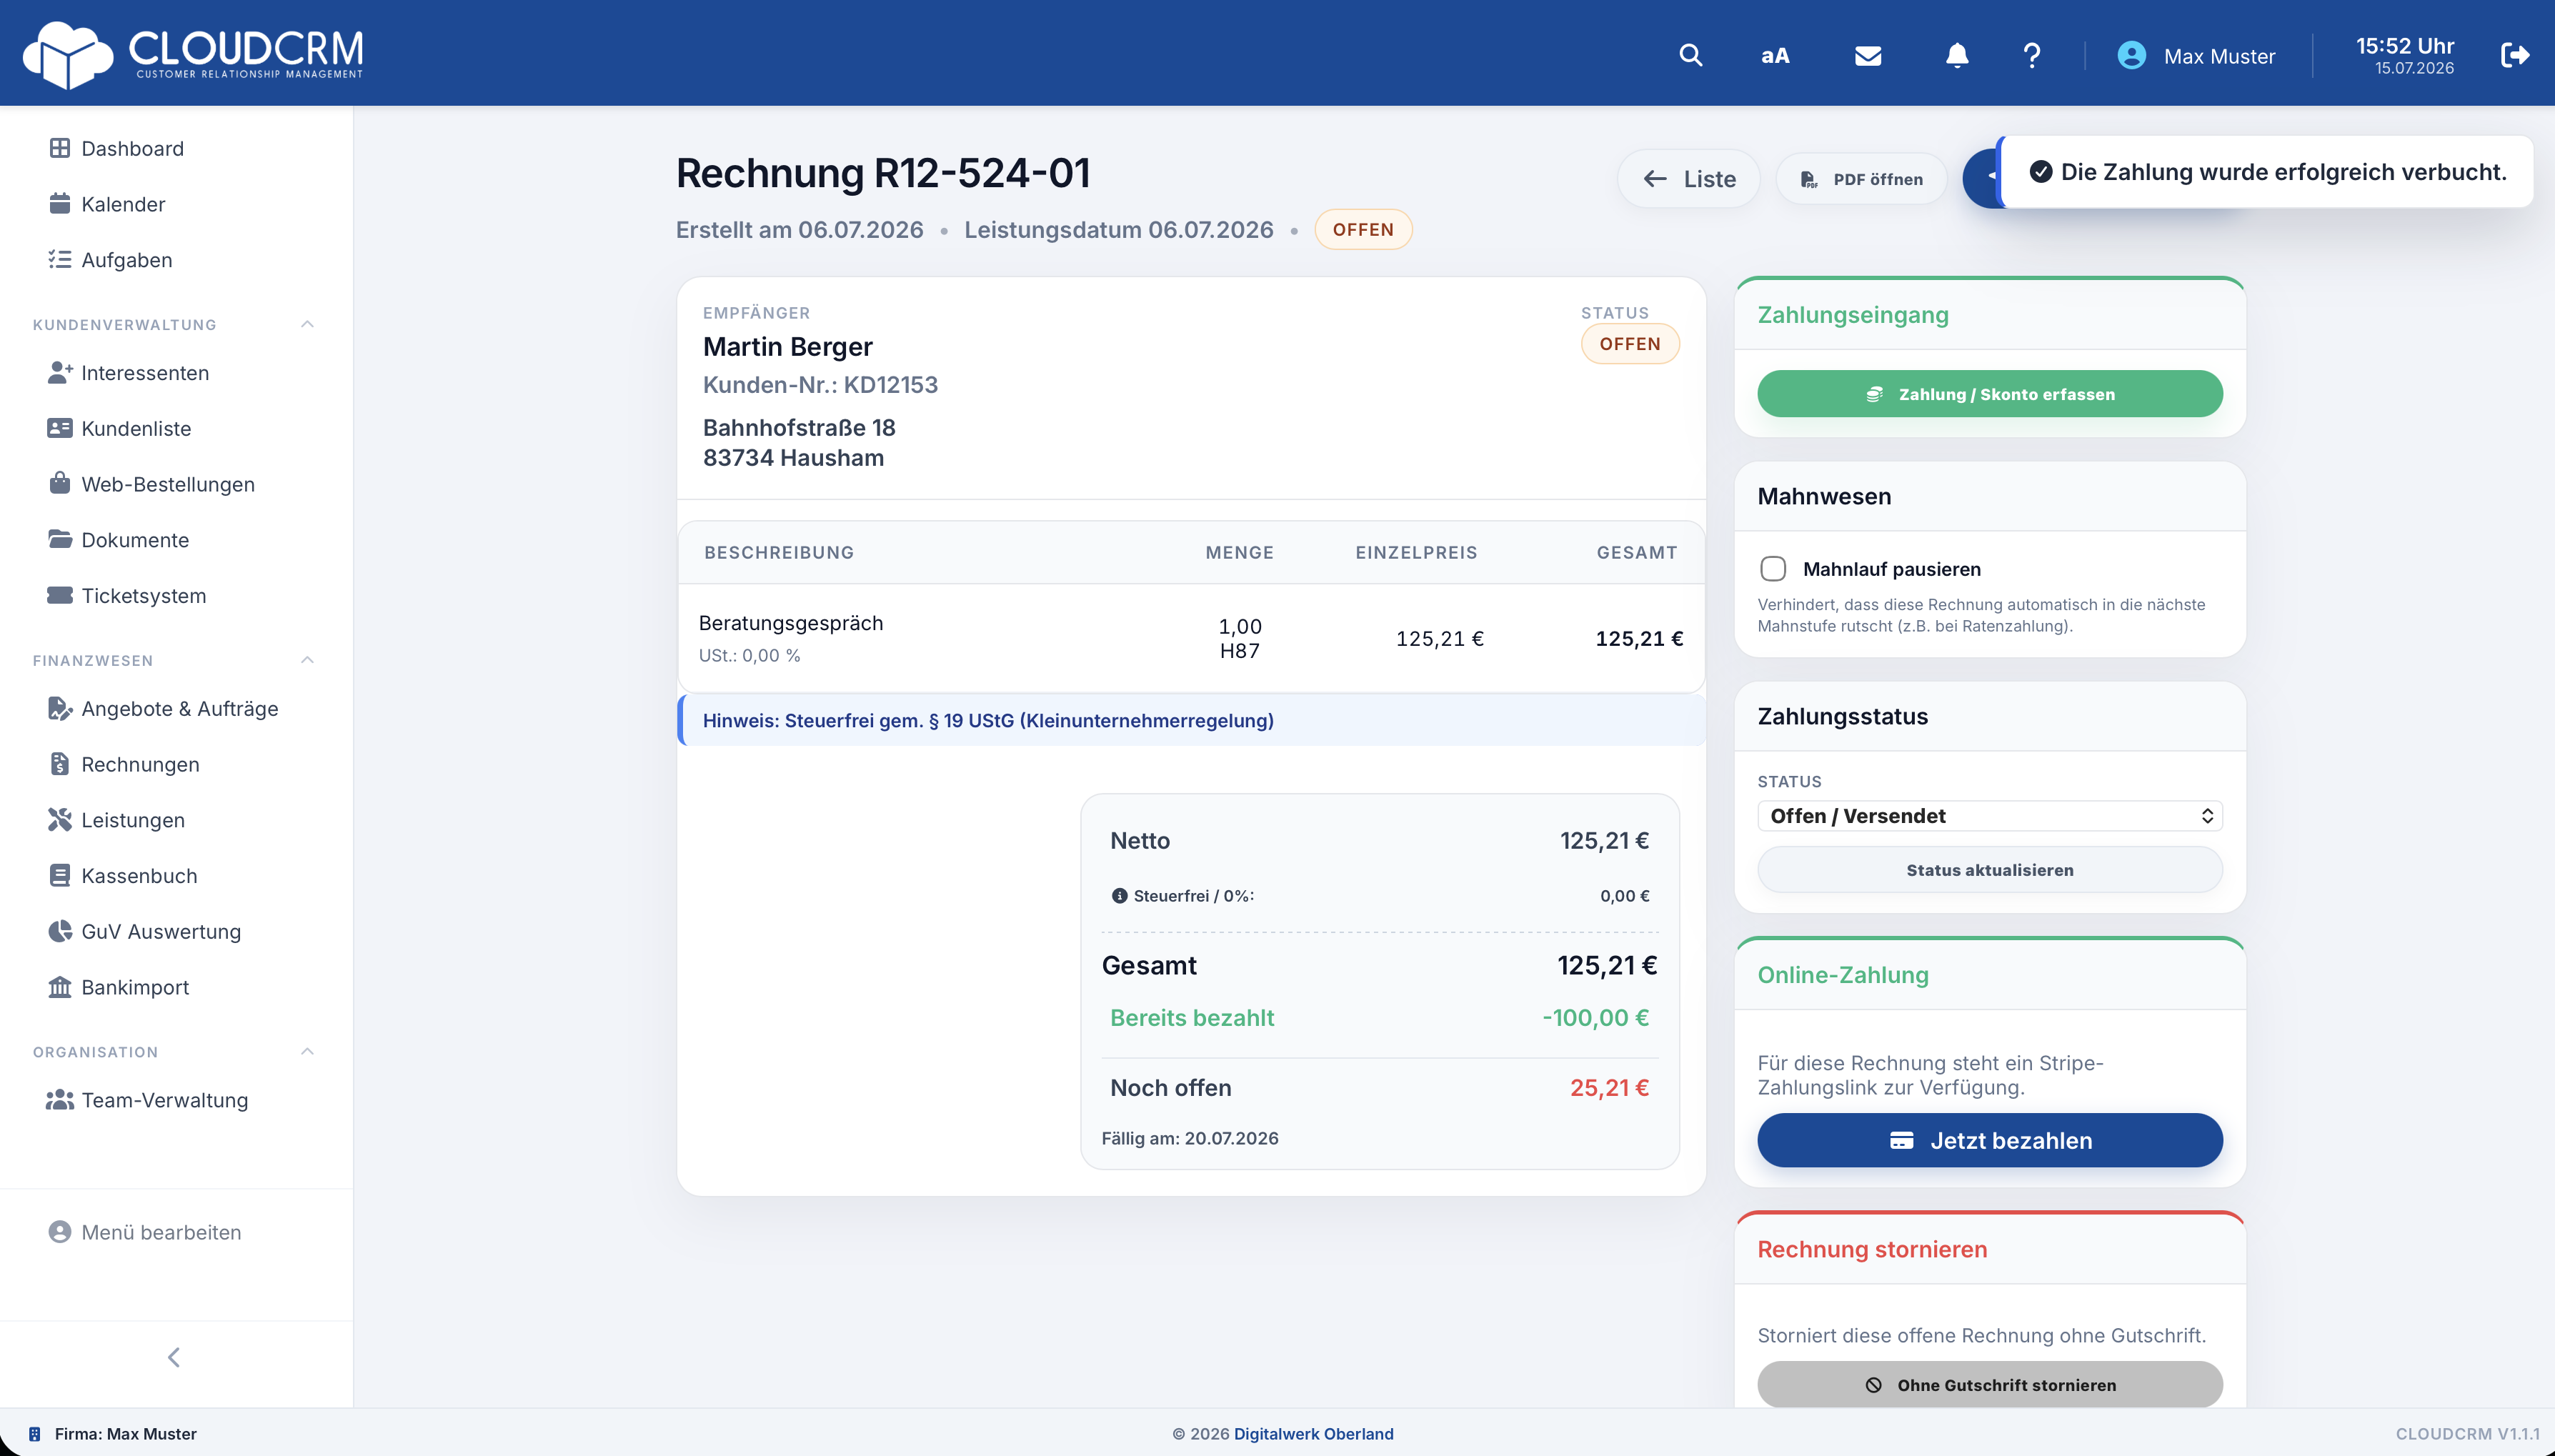The image size is (2555, 1456).
Task: Collapse the Organisation section
Action: coord(307,1052)
